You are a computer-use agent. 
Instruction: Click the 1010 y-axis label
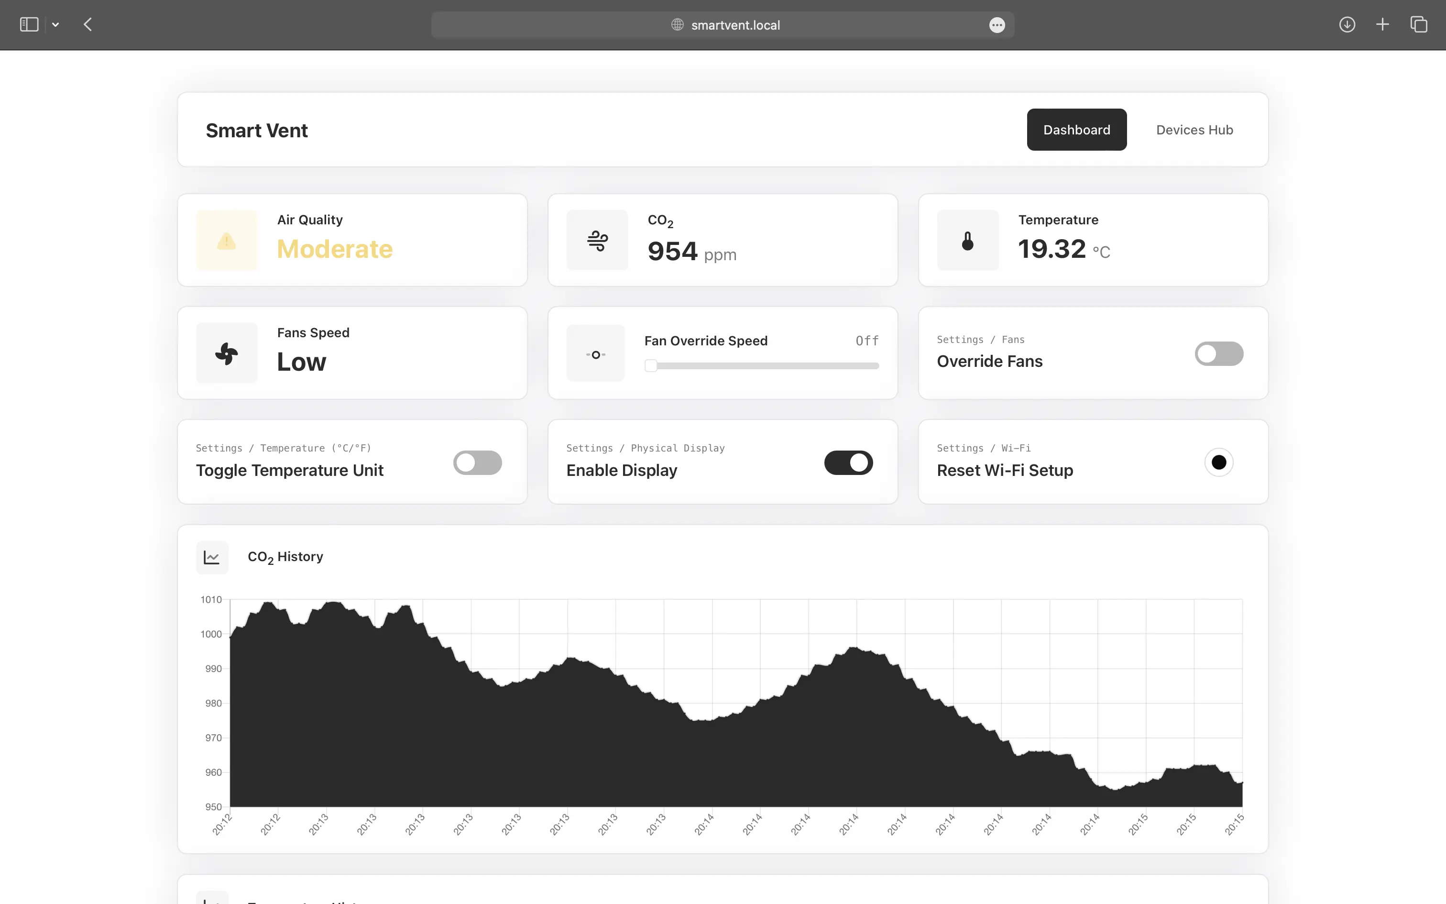click(x=211, y=599)
